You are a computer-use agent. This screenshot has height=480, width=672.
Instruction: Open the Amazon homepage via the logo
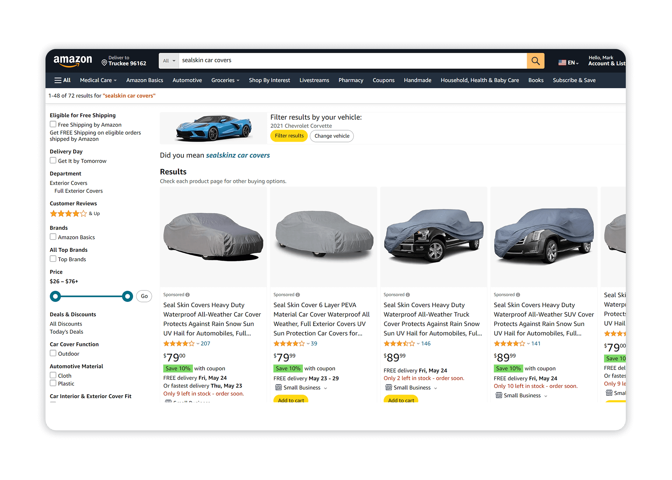[x=72, y=61]
